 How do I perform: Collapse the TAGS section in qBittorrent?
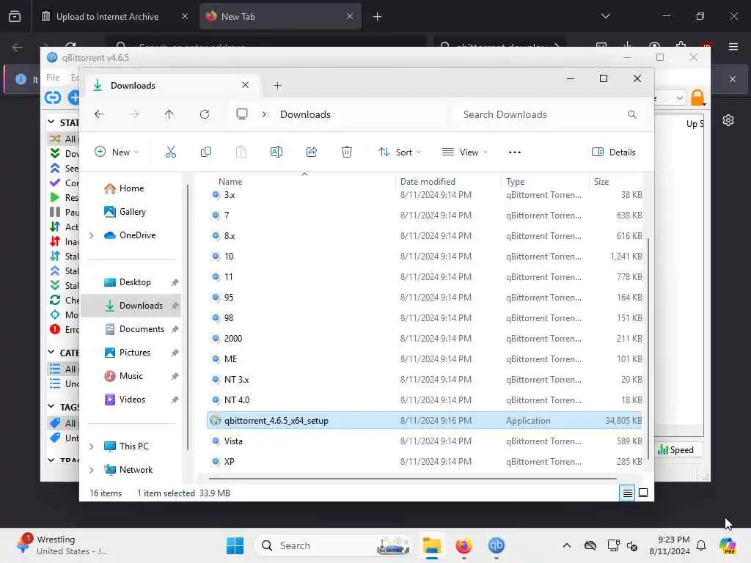(51, 406)
